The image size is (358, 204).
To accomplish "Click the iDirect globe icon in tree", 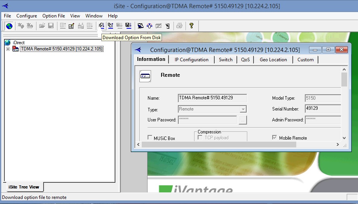I will point(7,43).
